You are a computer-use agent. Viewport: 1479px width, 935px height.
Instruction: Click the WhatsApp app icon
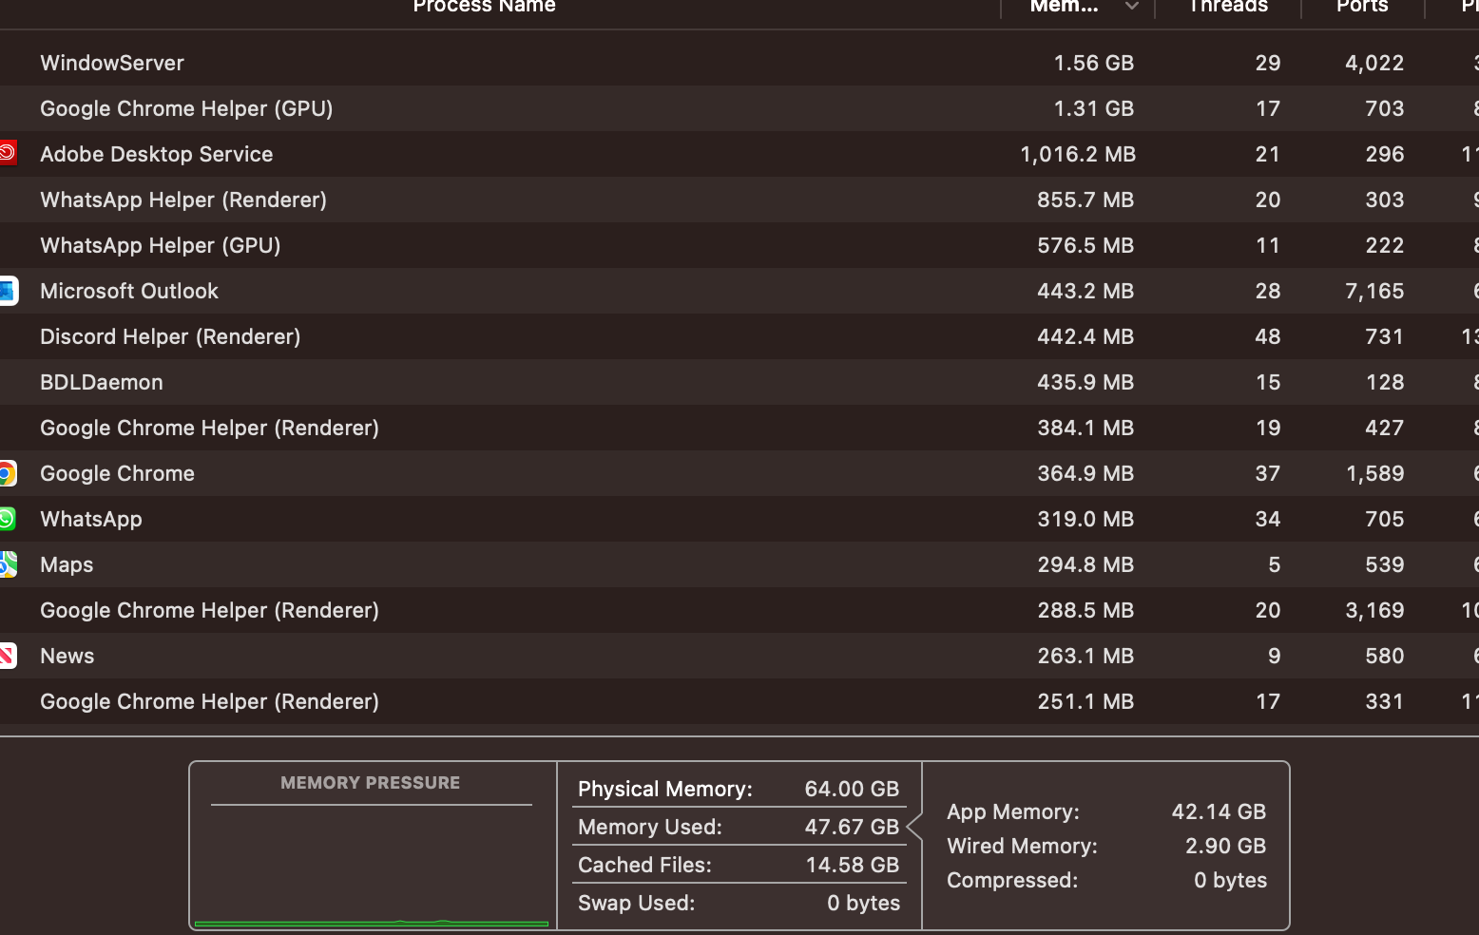click(8, 519)
